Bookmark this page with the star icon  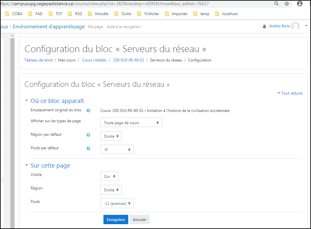(287, 4)
